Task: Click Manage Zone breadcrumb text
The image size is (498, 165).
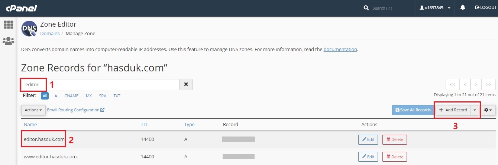Action: (81, 33)
